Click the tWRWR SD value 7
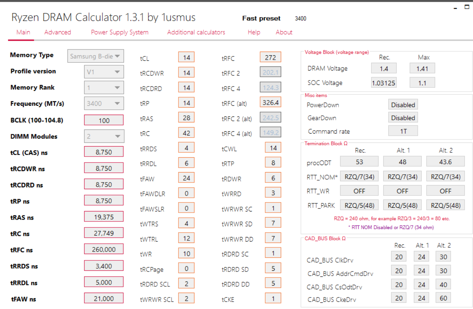Image resolution: width=473 pixels, height=309 pixels. 273,223
